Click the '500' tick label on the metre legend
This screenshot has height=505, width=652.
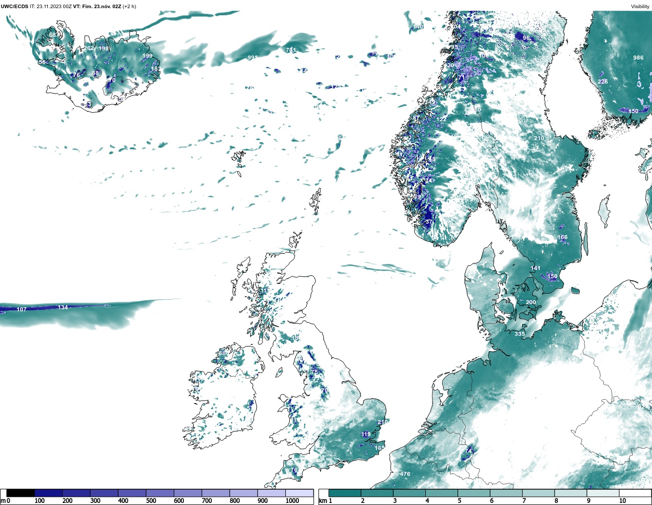pos(151,501)
